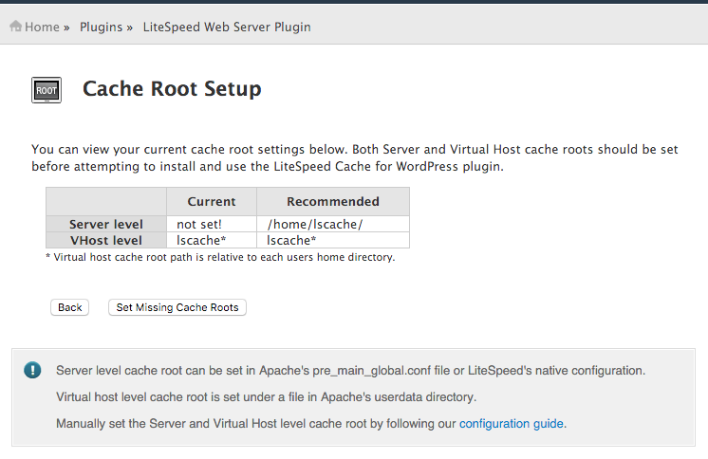
Task: Click the /home/lscache/ recommended value
Action: pyautogui.click(x=315, y=224)
